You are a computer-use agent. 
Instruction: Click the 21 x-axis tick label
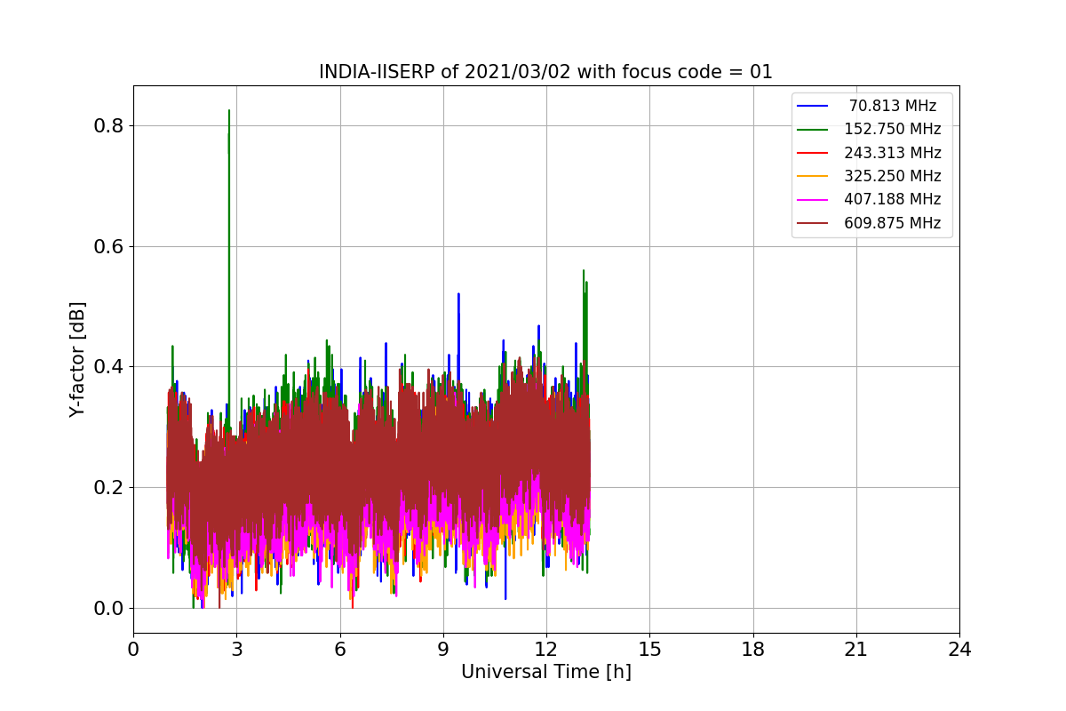[856, 650]
